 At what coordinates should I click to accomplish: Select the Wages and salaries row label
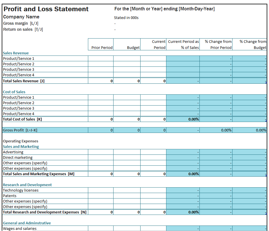20,228
